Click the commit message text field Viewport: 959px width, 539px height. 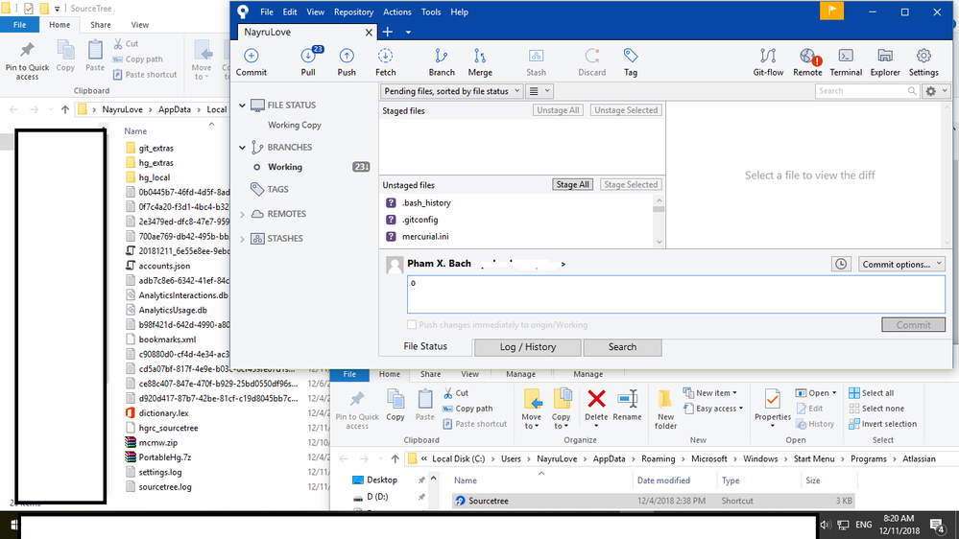tap(676, 293)
